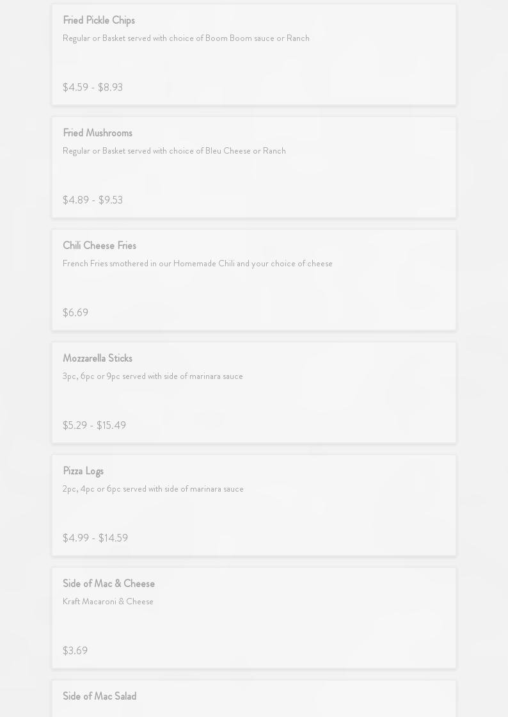The width and height of the screenshot is (508, 717).
Task: Click the Kraft Macaroni & Cheese description
Action: click(x=108, y=602)
